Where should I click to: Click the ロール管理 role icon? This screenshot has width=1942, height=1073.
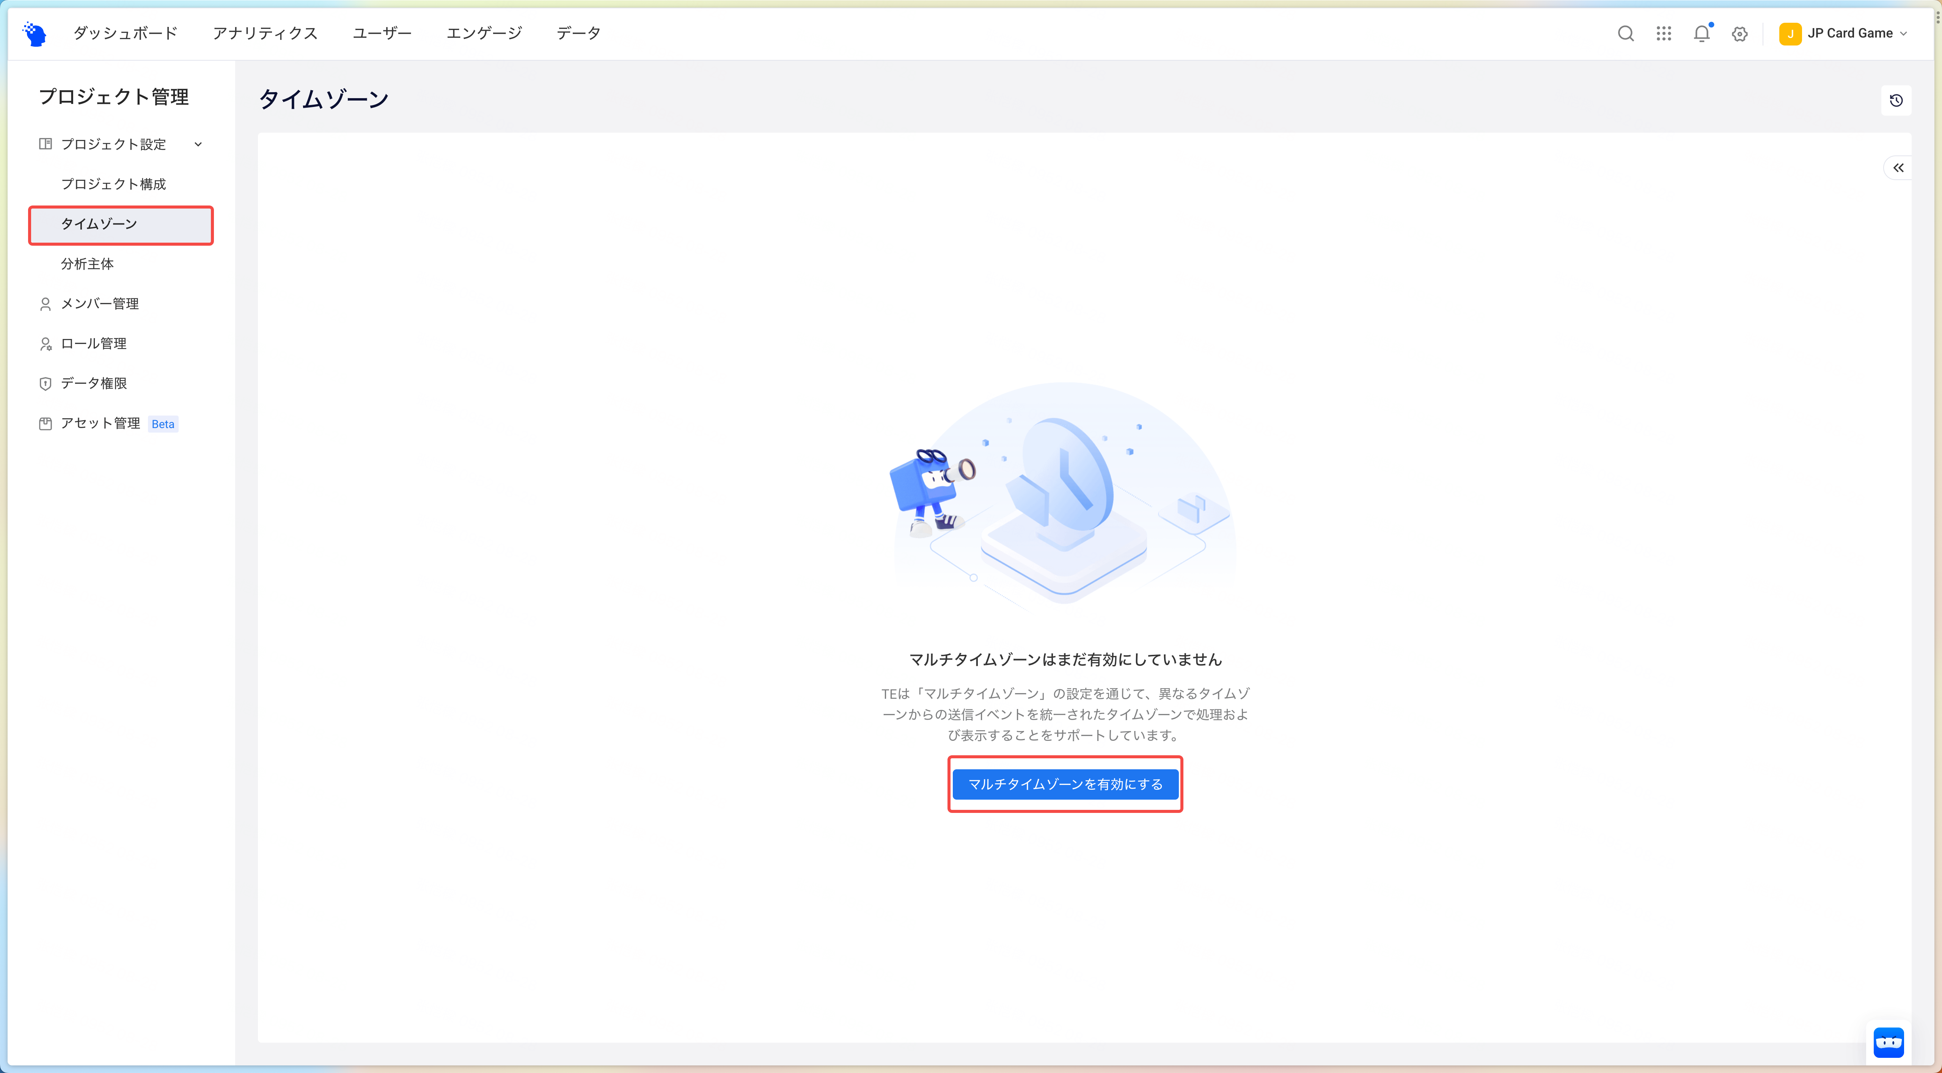point(45,344)
